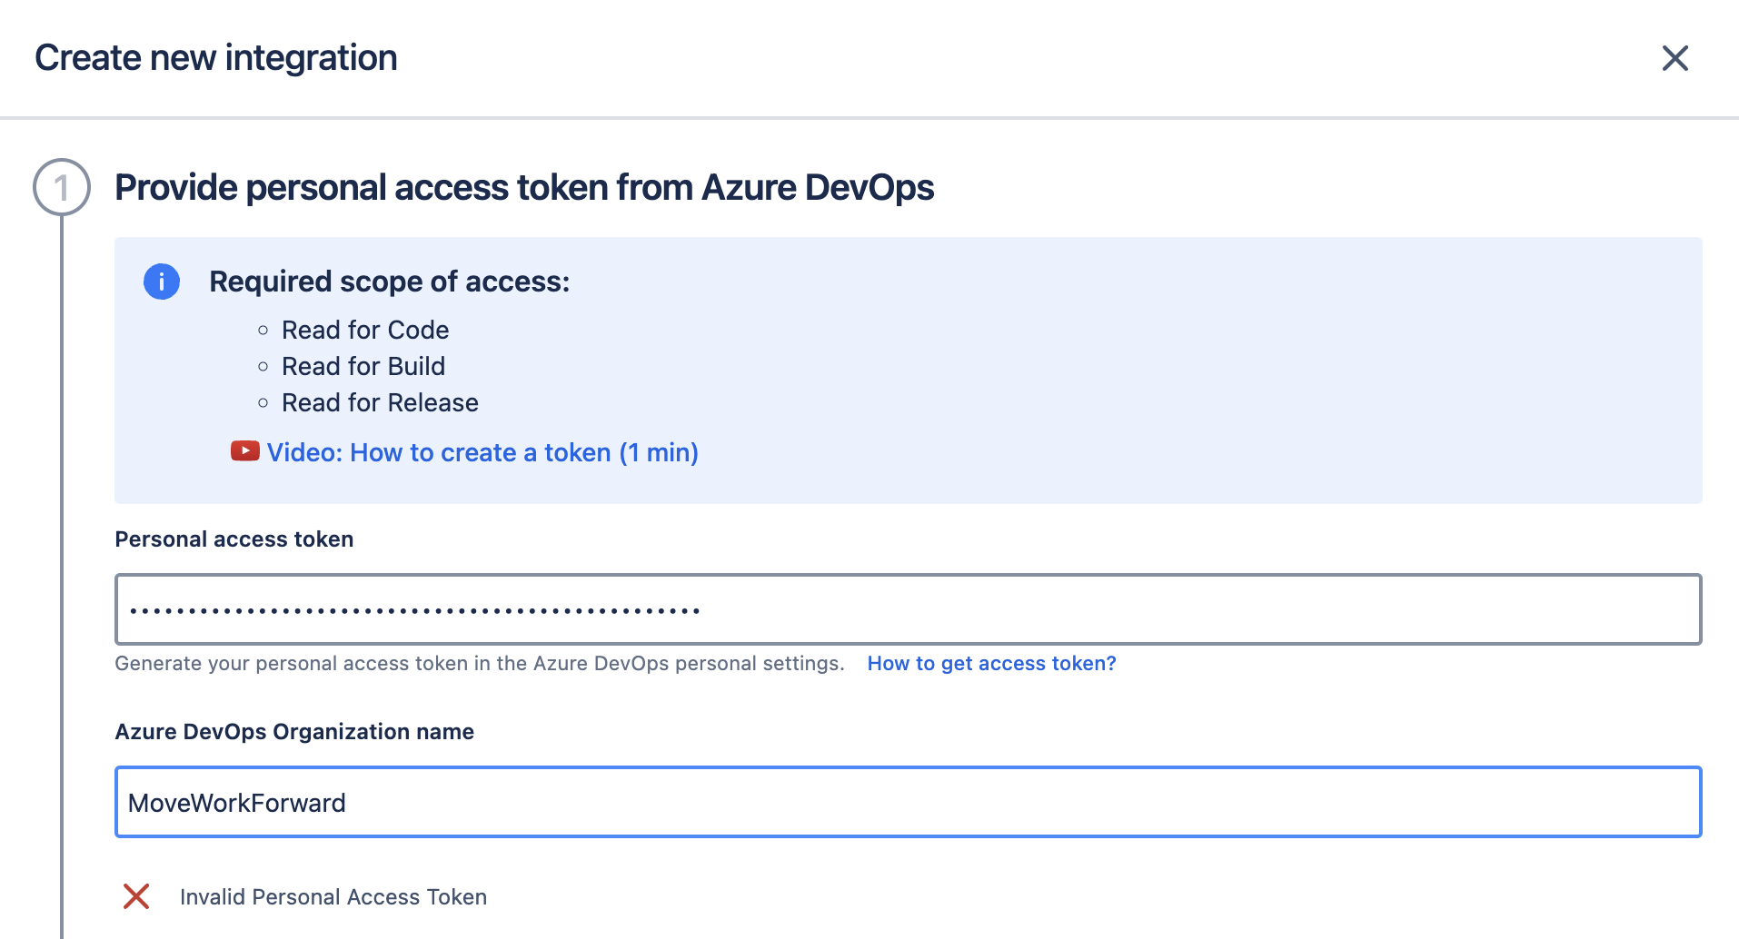
Task: Open the video on how to create a token
Action: (482, 452)
